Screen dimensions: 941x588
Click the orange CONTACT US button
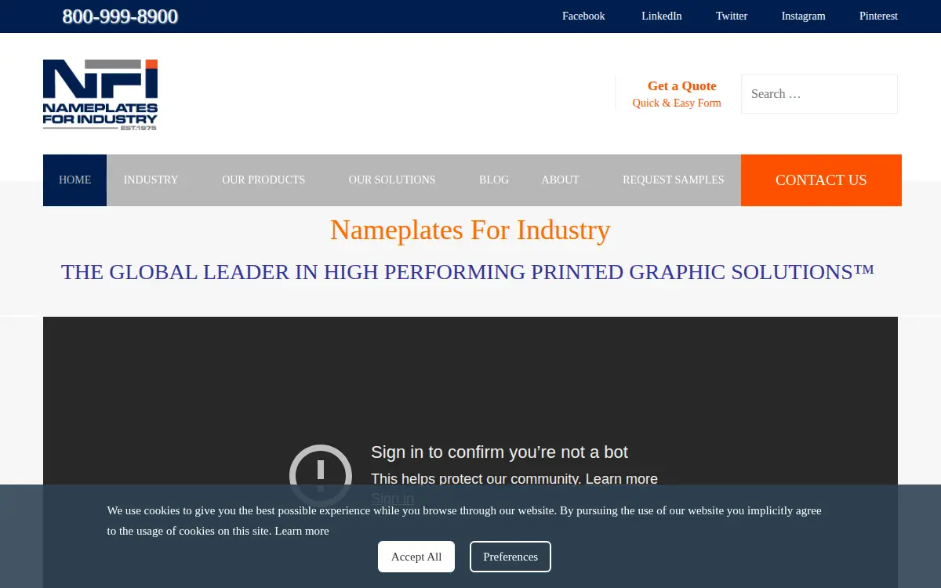pyautogui.click(x=821, y=180)
